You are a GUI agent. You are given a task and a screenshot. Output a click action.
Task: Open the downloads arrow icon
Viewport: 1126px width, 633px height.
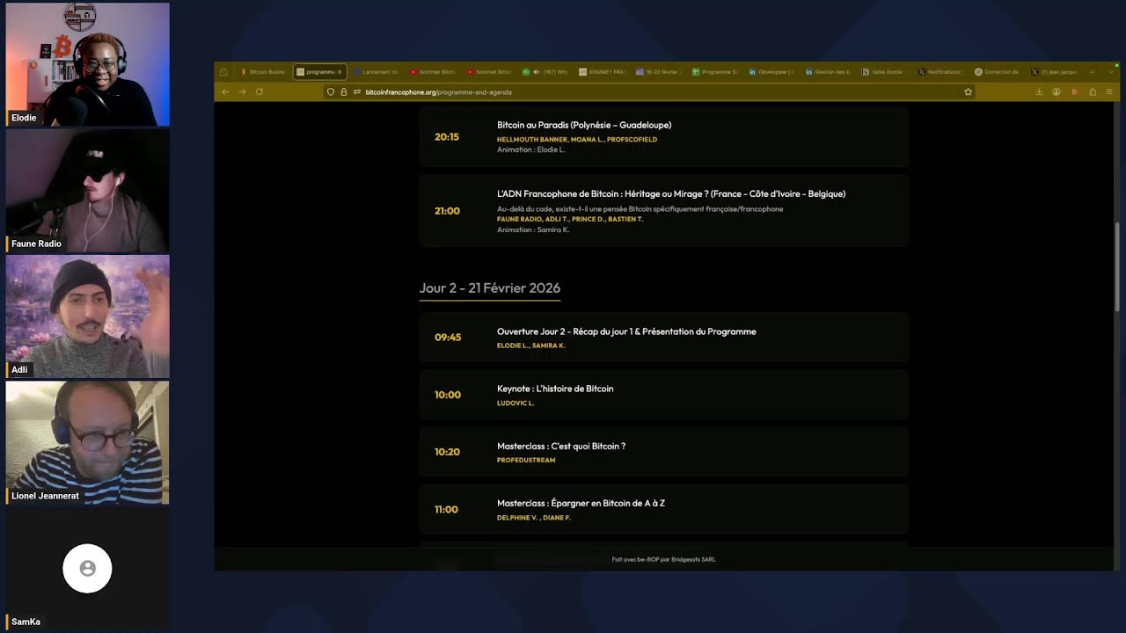click(x=1039, y=91)
